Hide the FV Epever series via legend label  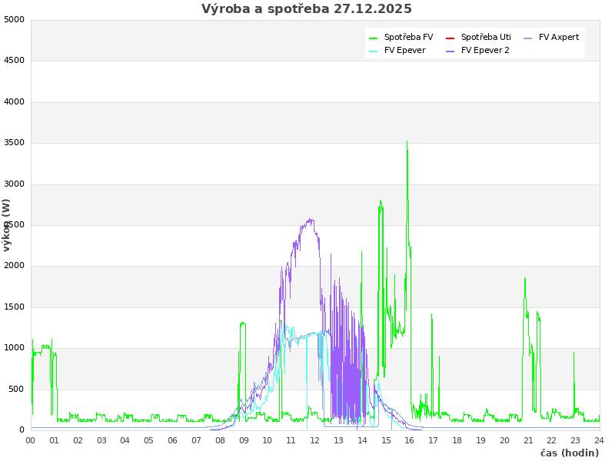404,51
